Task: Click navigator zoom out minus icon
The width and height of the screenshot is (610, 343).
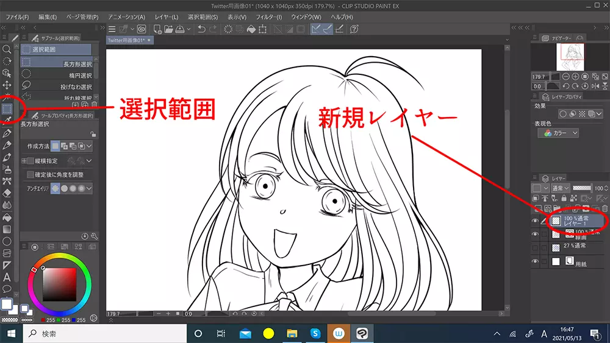Action: click(x=566, y=77)
